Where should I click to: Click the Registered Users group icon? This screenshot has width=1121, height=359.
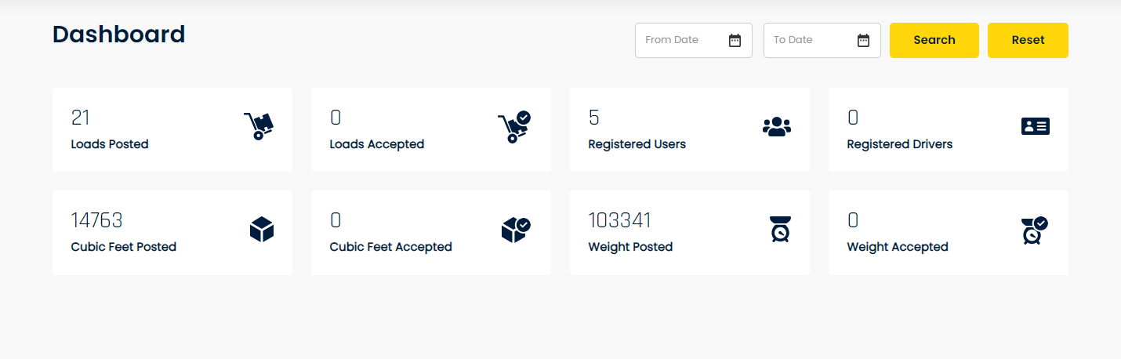(x=776, y=127)
